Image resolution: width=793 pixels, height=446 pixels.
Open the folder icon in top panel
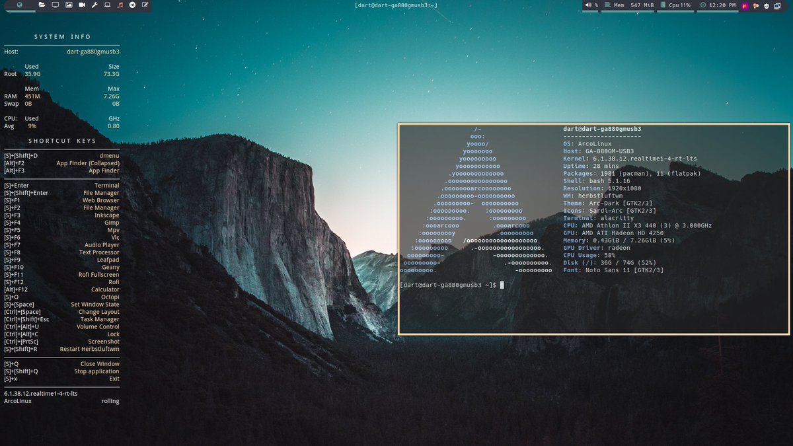42,5
